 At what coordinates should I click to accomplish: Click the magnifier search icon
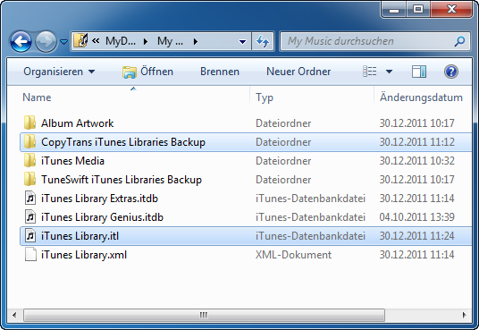click(x=460, y=41)
